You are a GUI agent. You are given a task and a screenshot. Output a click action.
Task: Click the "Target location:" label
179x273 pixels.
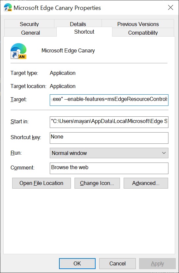(x=28, y=86)
